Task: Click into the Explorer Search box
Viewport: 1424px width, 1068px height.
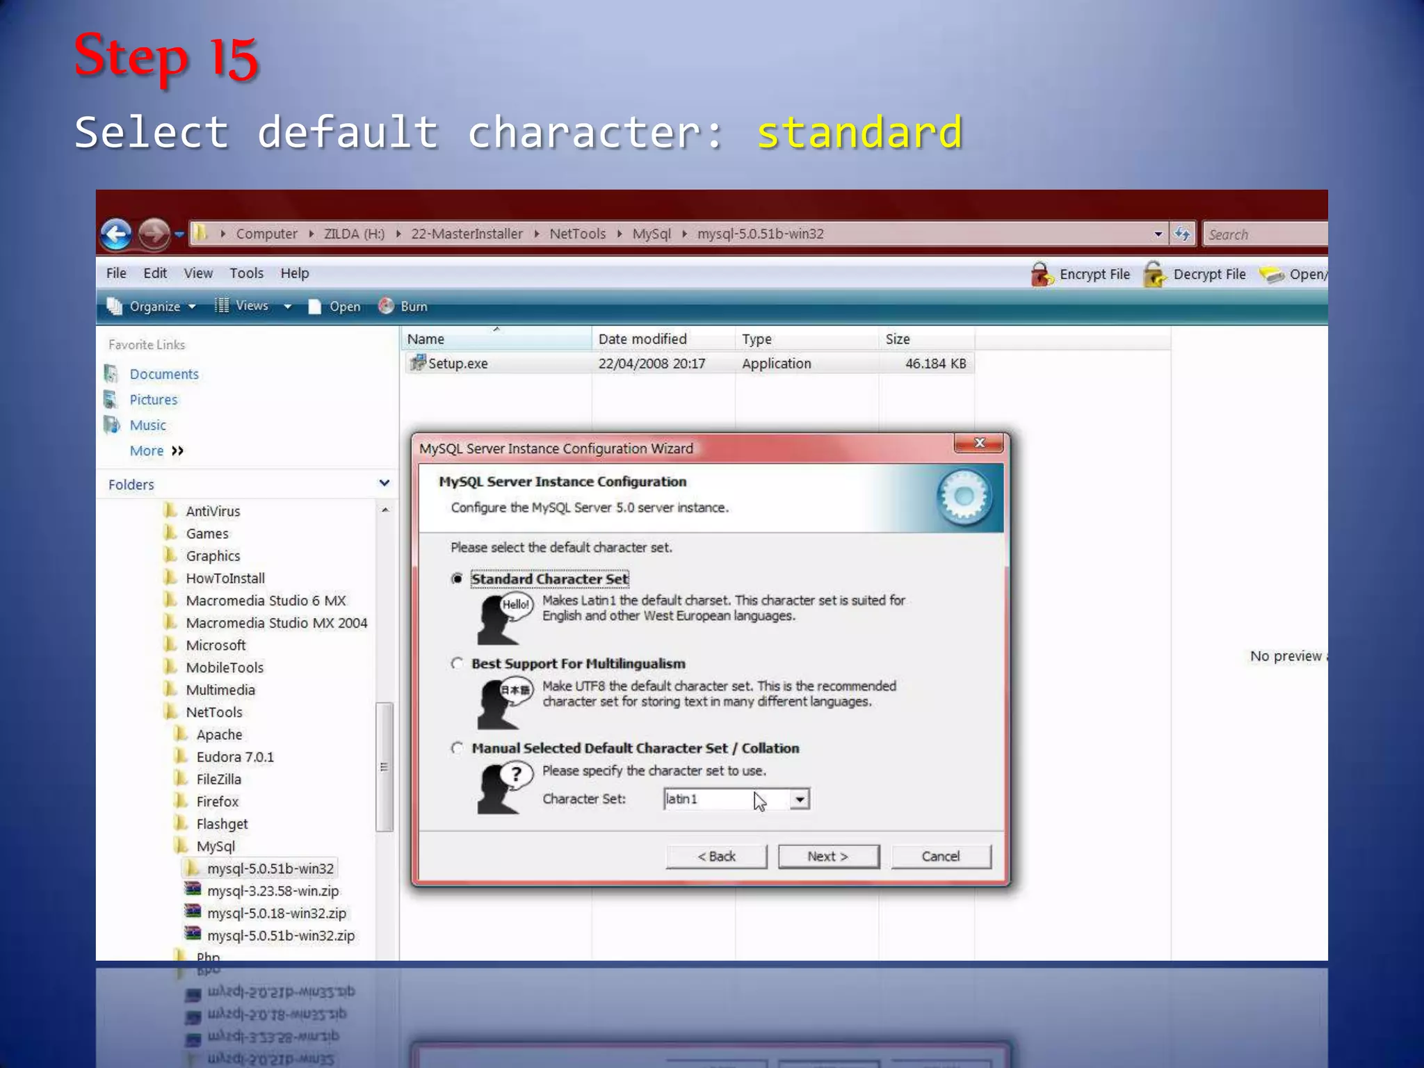Action: point(1265,234)
